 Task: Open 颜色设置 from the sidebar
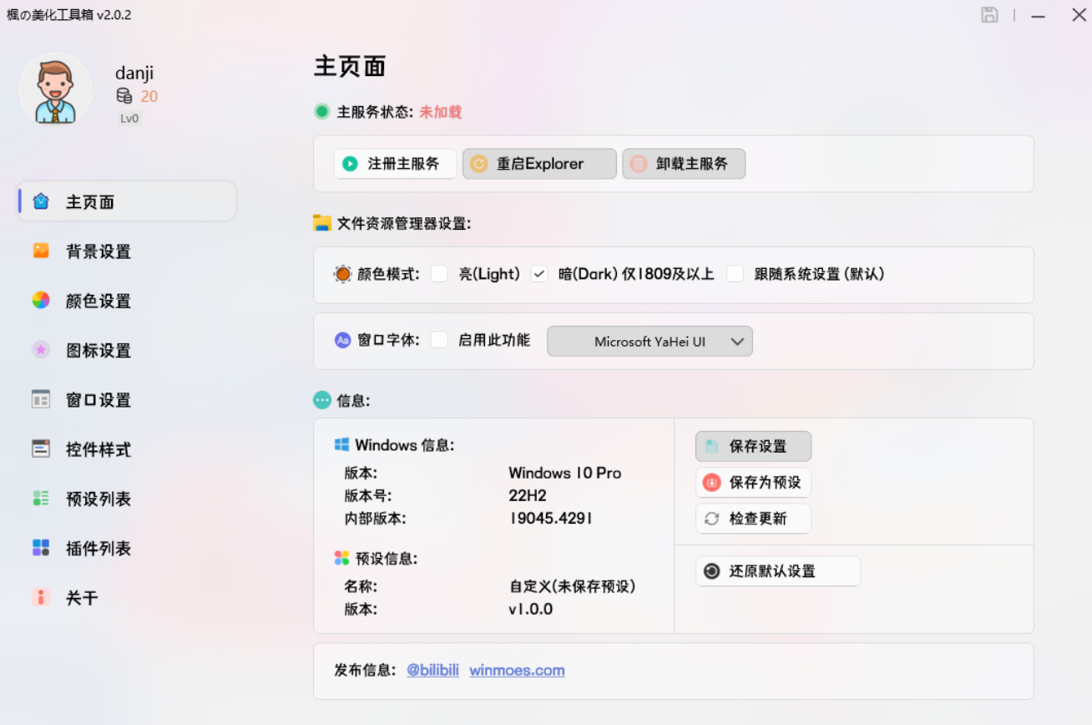click(x=40, y=301)
